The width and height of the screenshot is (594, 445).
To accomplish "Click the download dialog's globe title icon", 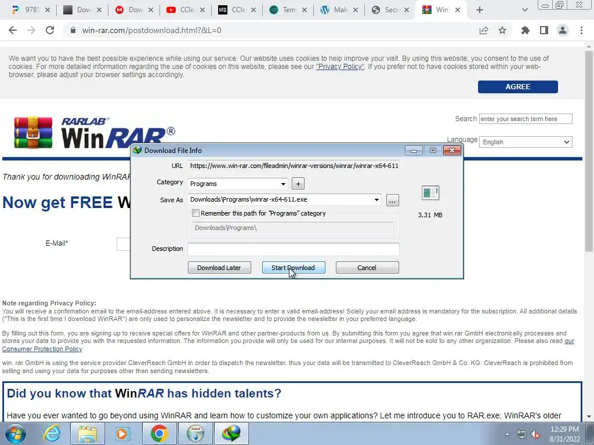I will [x=137, y=150].
